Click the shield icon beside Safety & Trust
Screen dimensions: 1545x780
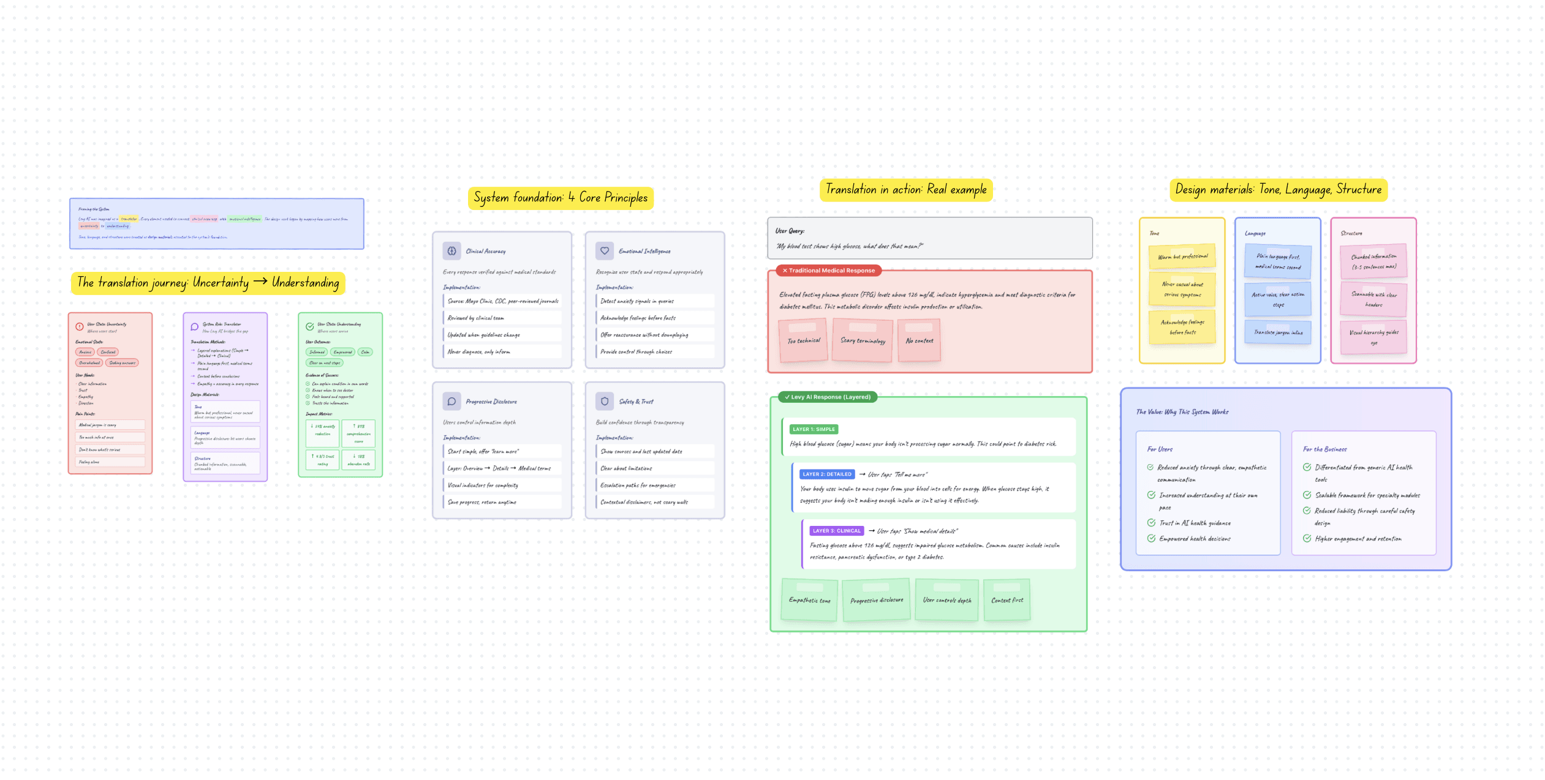click(x=605, y=402)
